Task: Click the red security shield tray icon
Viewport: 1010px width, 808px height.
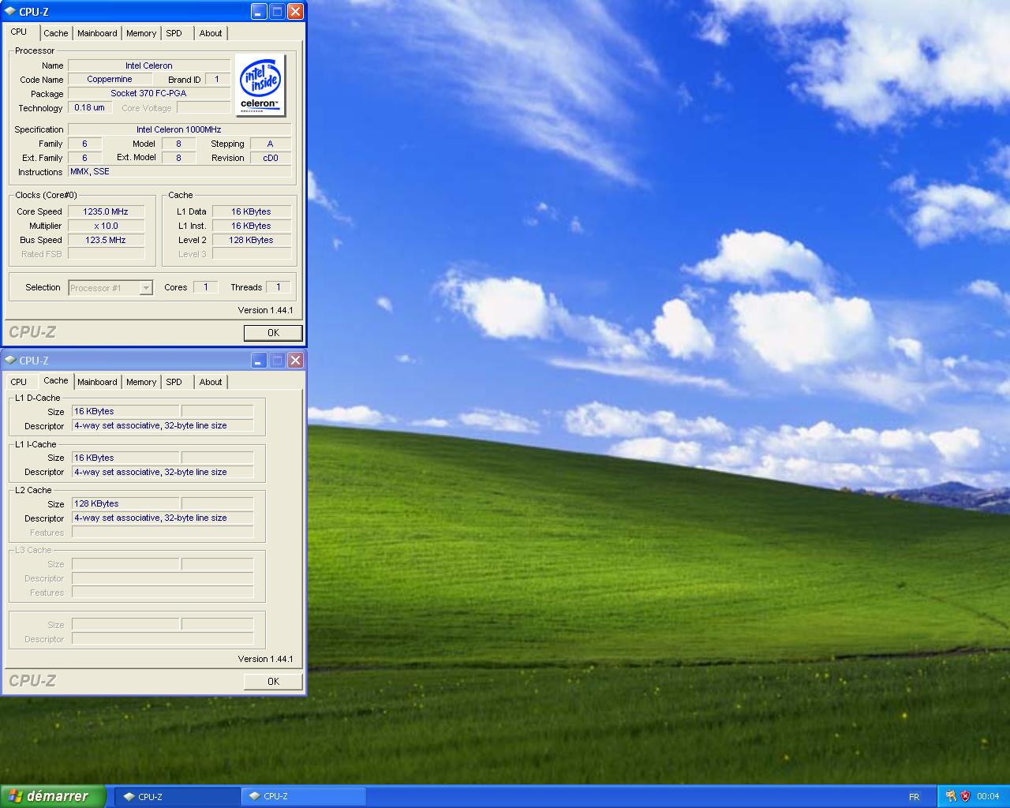Action: pos(965,797)
